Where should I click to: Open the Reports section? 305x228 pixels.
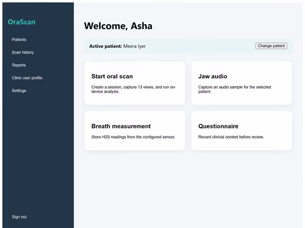click(x=19, y=65)
